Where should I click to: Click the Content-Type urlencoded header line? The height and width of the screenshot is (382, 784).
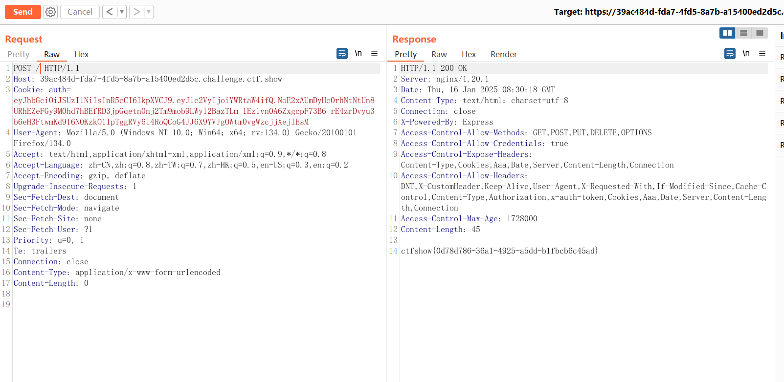pyautogui.click(x=117, y=272)
